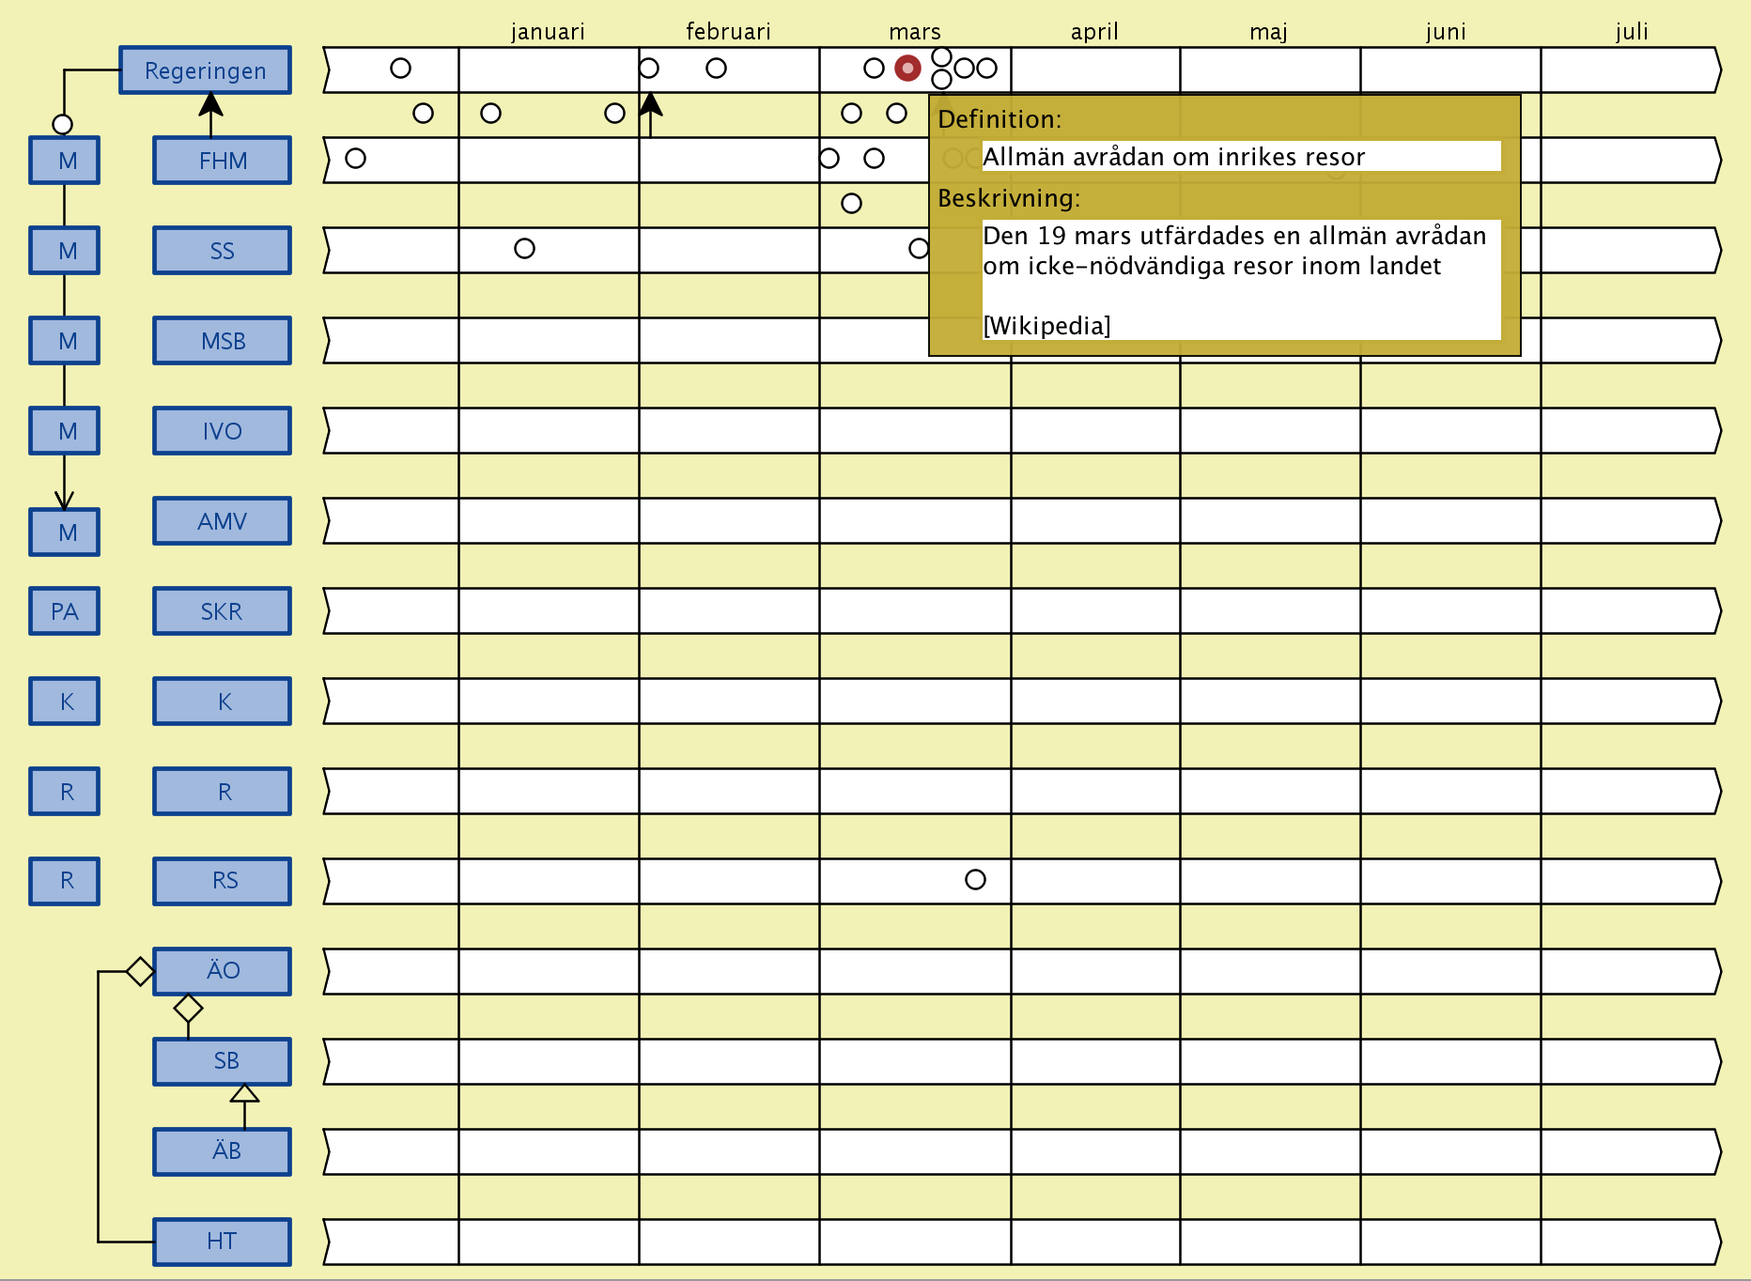Open the [Wikipedia] reference in the tooltip
Viewport: 1751px width, 1281px height.
coord(1046,326)
